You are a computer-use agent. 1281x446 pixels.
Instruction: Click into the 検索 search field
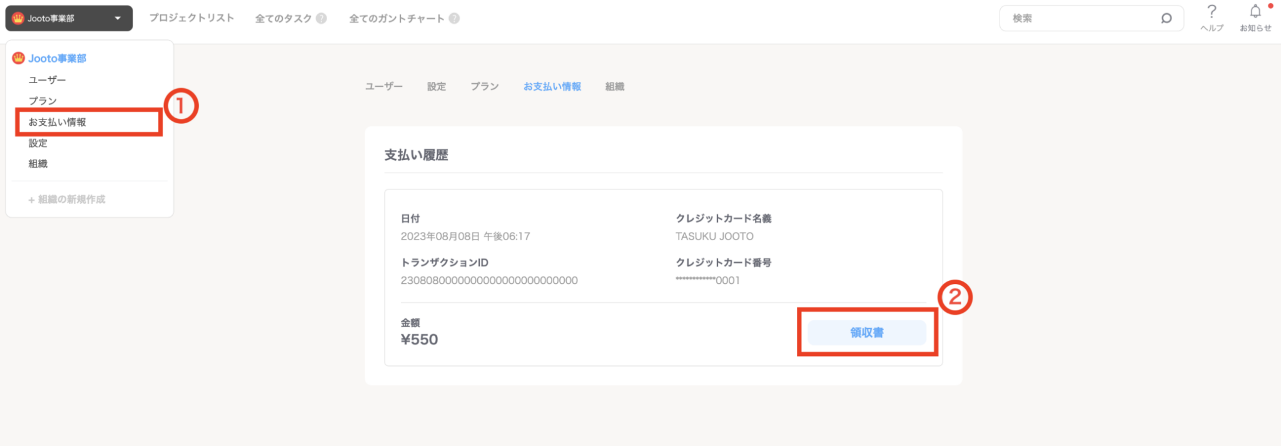tap(1082, 18)
